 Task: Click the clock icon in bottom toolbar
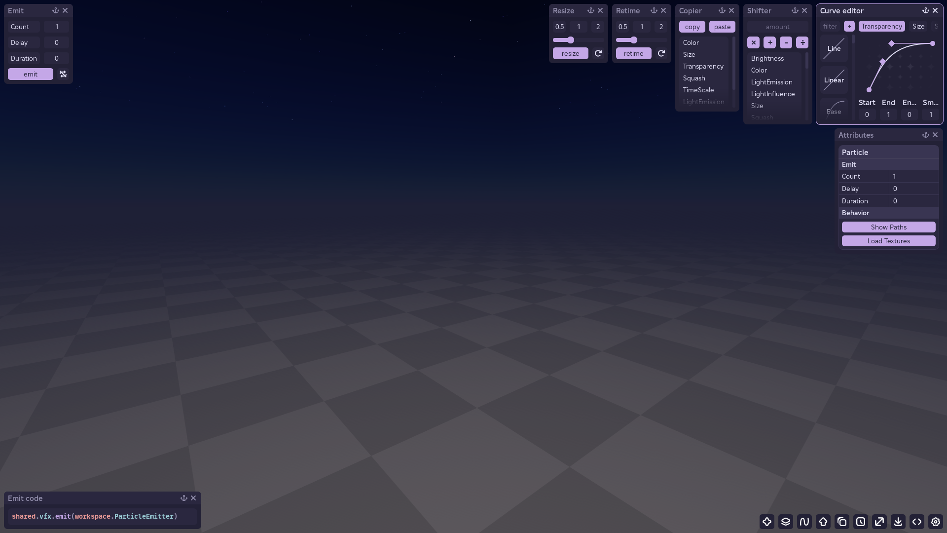(x=861, y=522)
